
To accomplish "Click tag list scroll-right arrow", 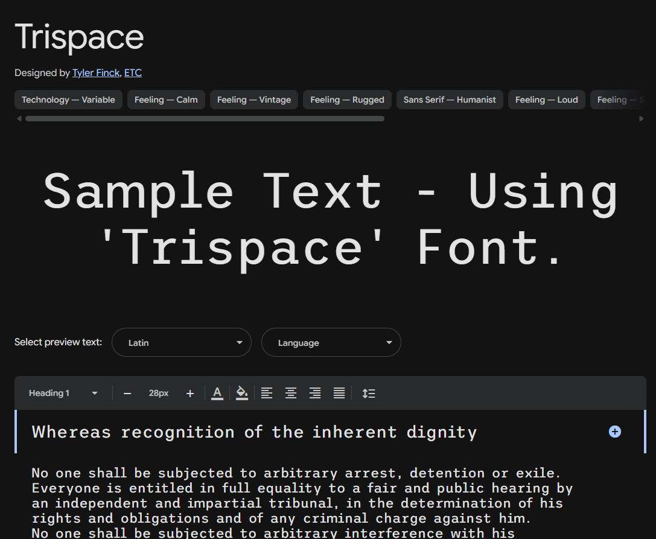I will click(x=642, y=119).
